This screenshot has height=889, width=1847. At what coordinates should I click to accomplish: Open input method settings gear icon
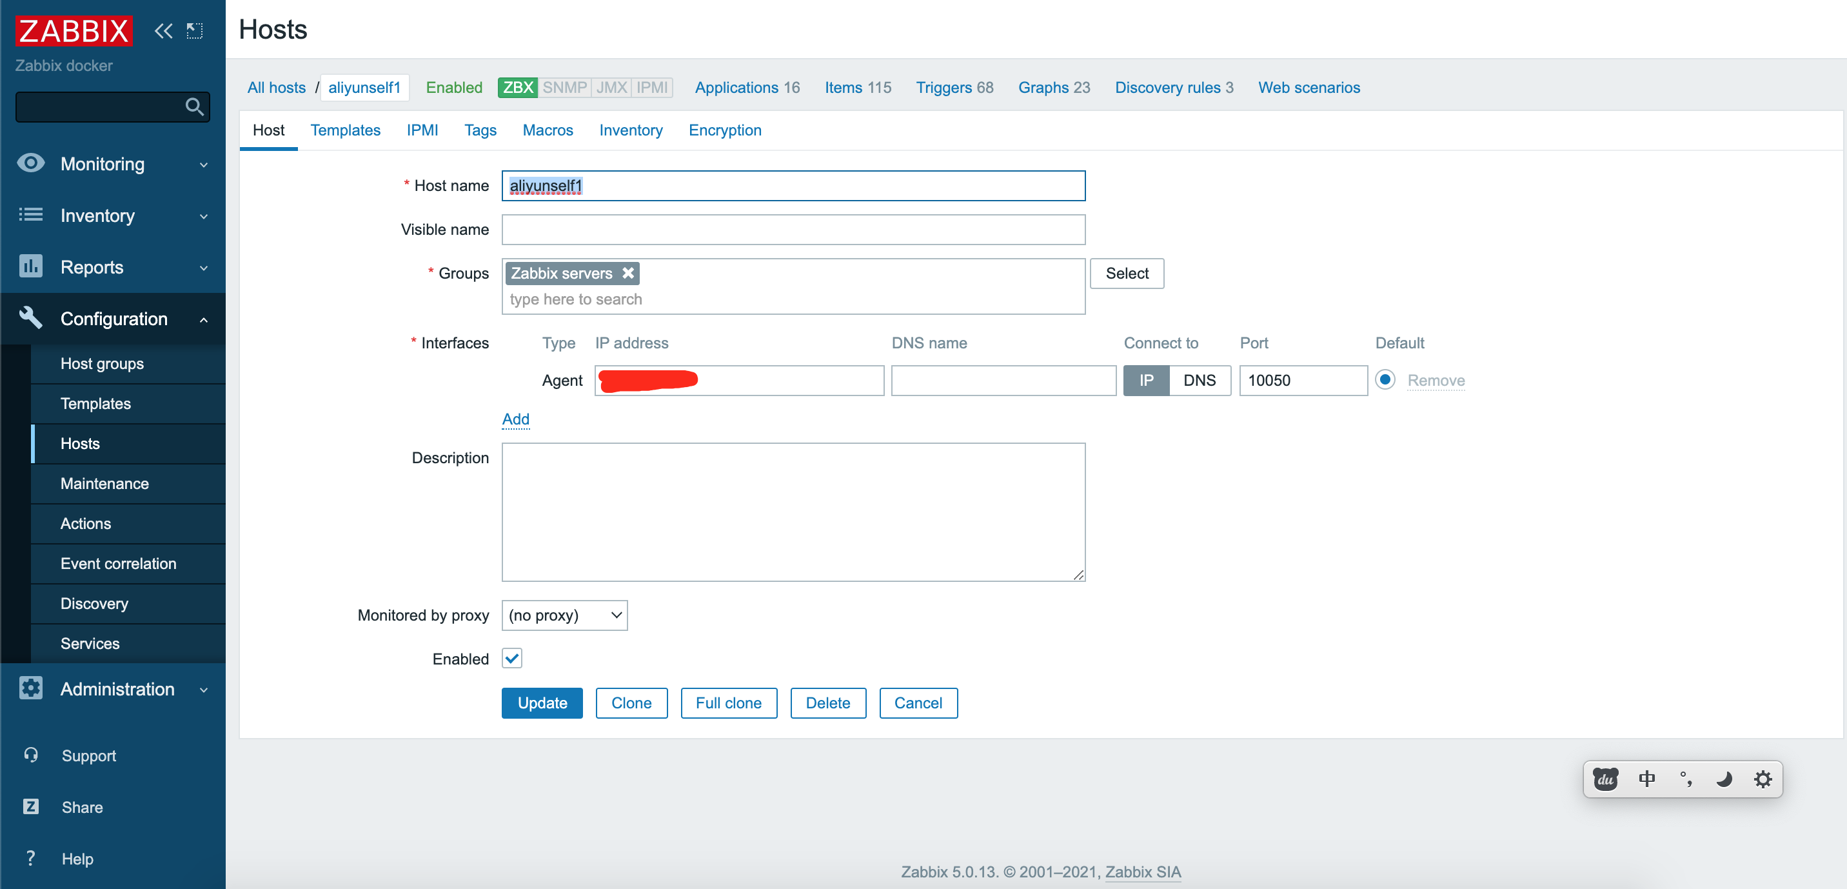[x=1763, y=779]
